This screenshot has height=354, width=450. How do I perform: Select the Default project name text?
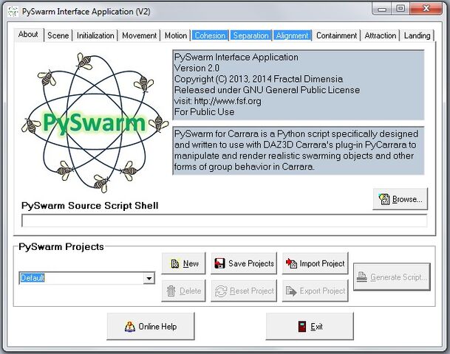[x=33, y=278]
